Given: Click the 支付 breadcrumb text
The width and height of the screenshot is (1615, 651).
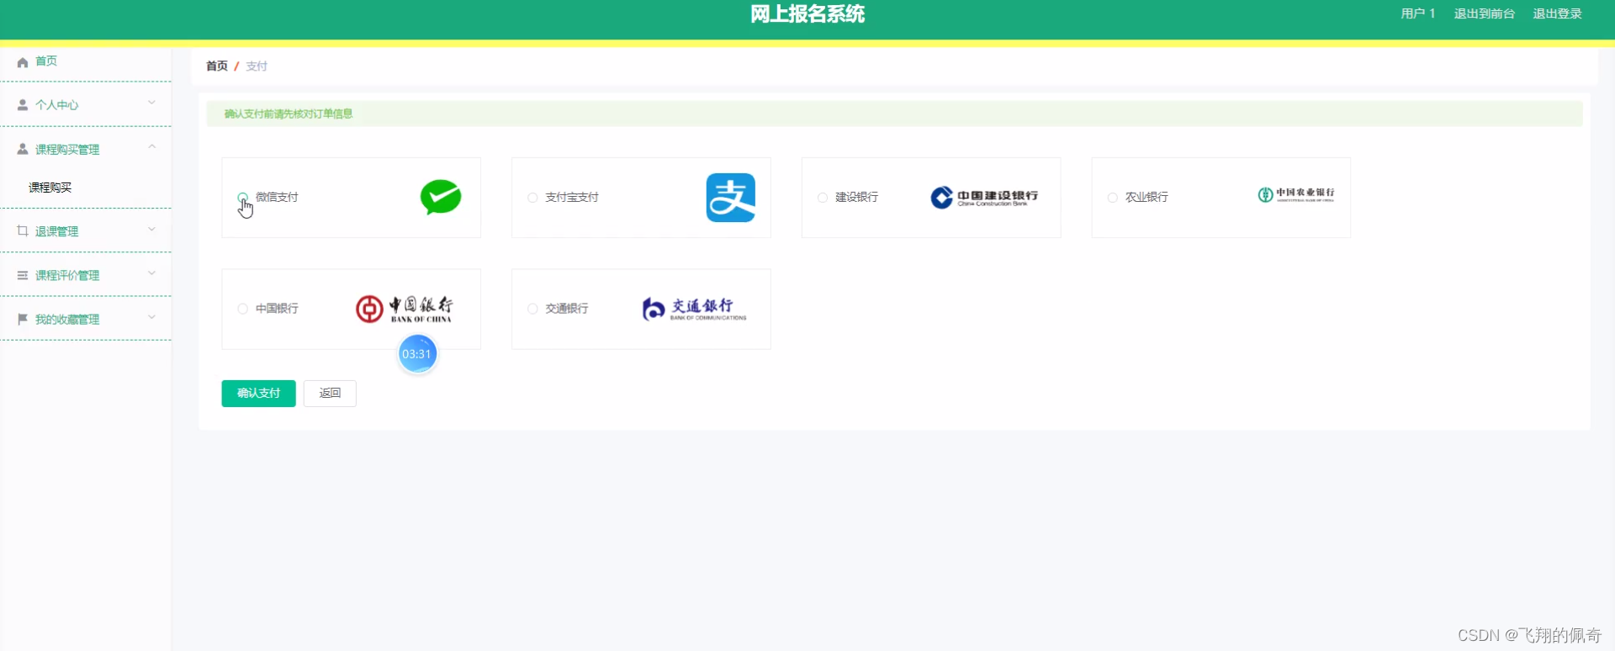Looking at the screenshot, I should pyautogui.click(x=257, y=66).
